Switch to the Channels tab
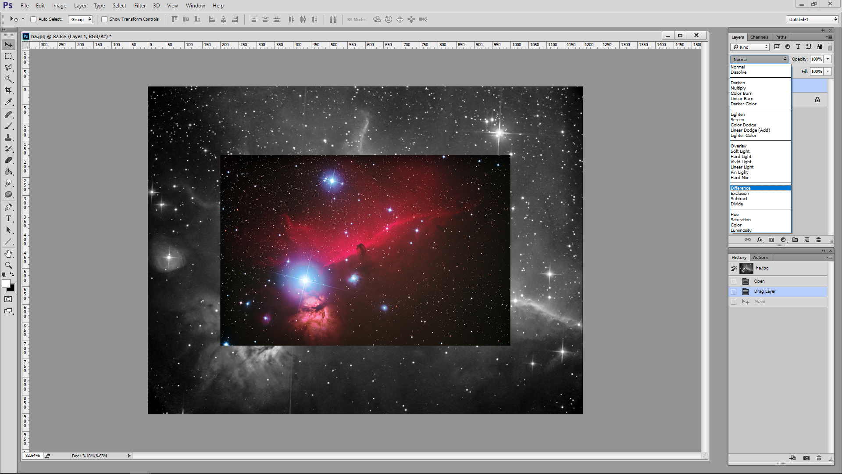The width and height of the screenshot is (842, 474). 759,37
